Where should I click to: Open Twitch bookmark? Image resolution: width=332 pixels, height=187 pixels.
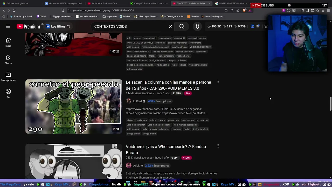41,16
